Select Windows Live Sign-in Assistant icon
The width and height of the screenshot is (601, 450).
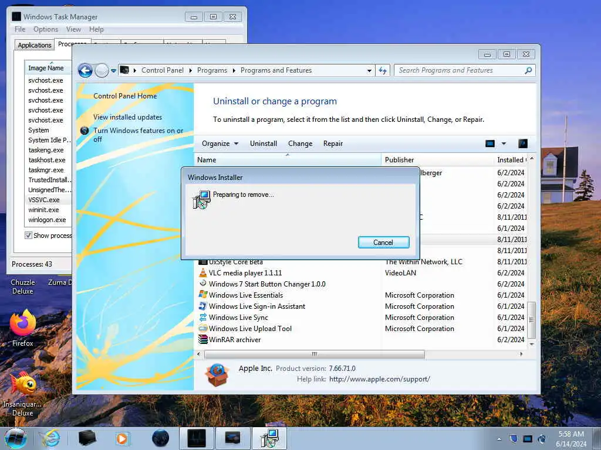coord(202,306)
